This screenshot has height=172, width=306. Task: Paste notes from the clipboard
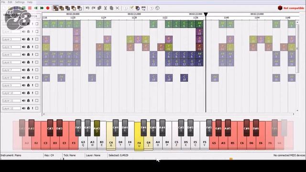point(111,8)
